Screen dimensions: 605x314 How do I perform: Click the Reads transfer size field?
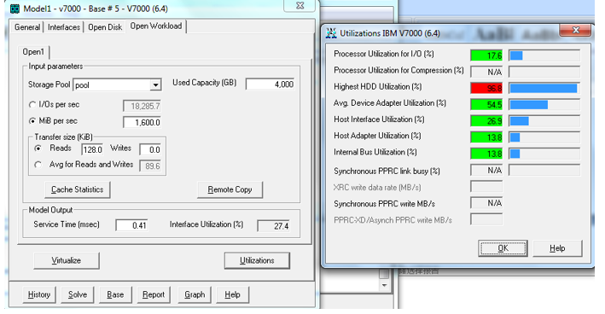(x=92, y=149)
